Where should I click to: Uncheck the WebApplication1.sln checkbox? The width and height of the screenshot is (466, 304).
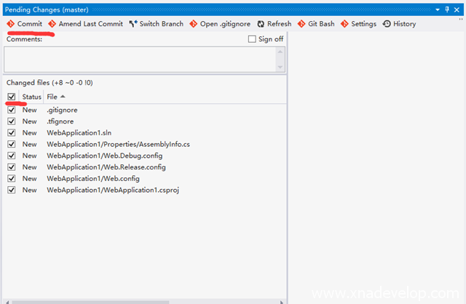[11, 132]
